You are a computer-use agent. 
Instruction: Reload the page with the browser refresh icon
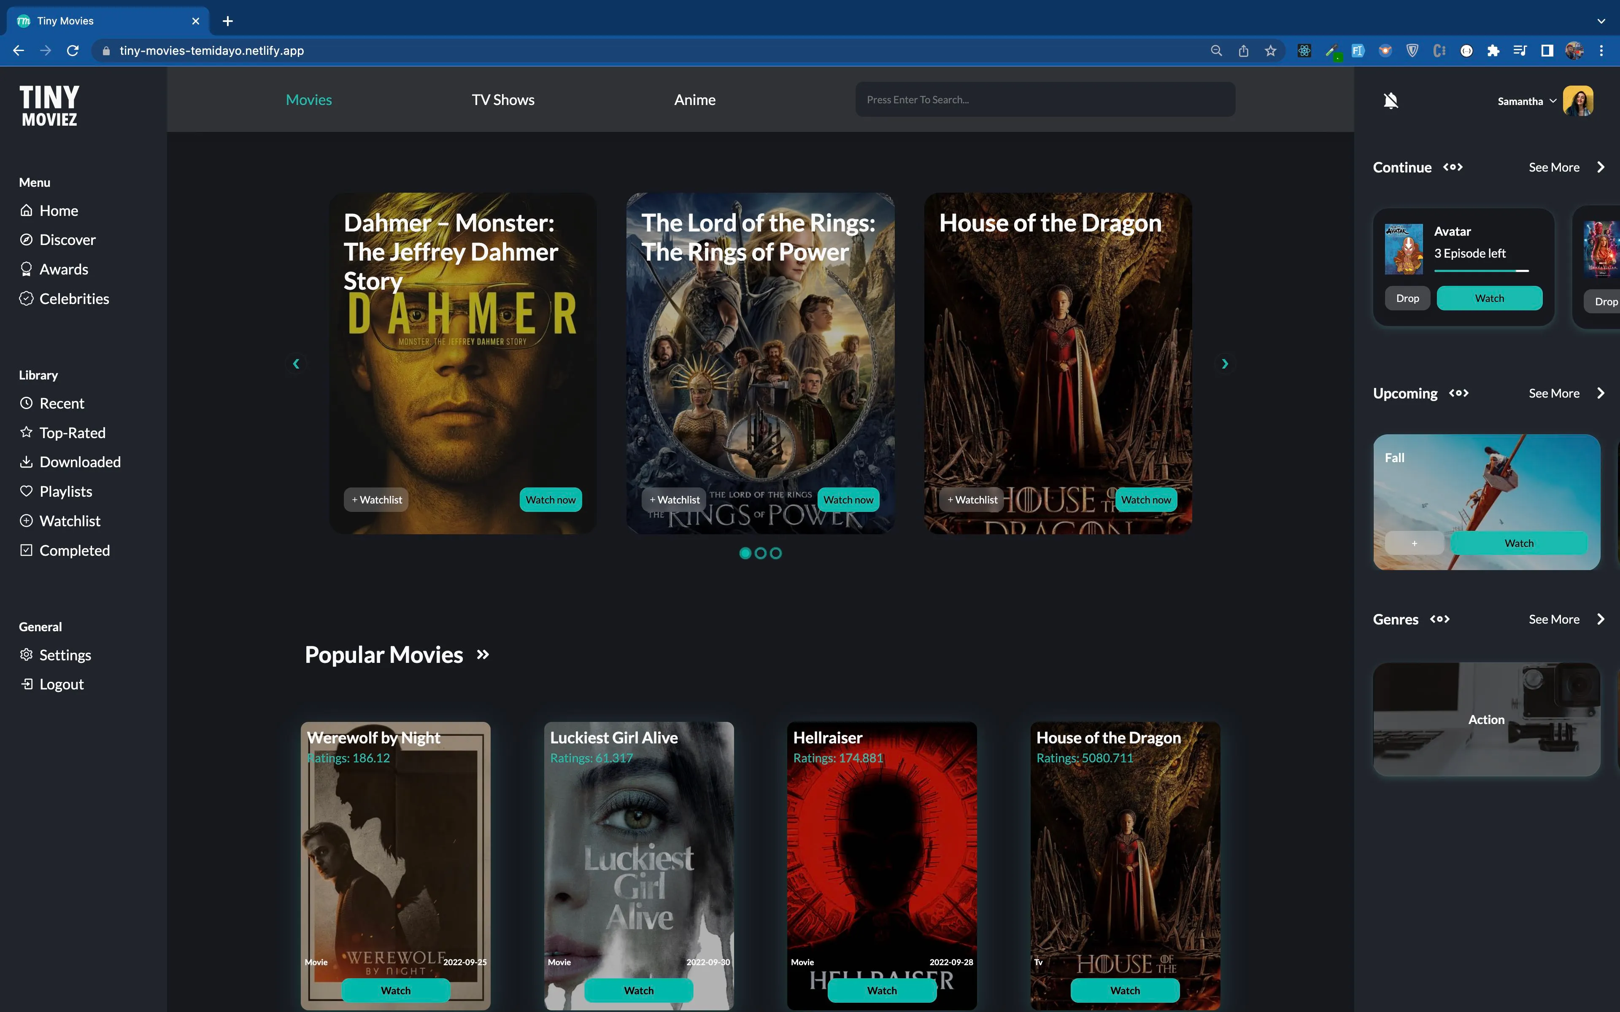click(73, 51)
